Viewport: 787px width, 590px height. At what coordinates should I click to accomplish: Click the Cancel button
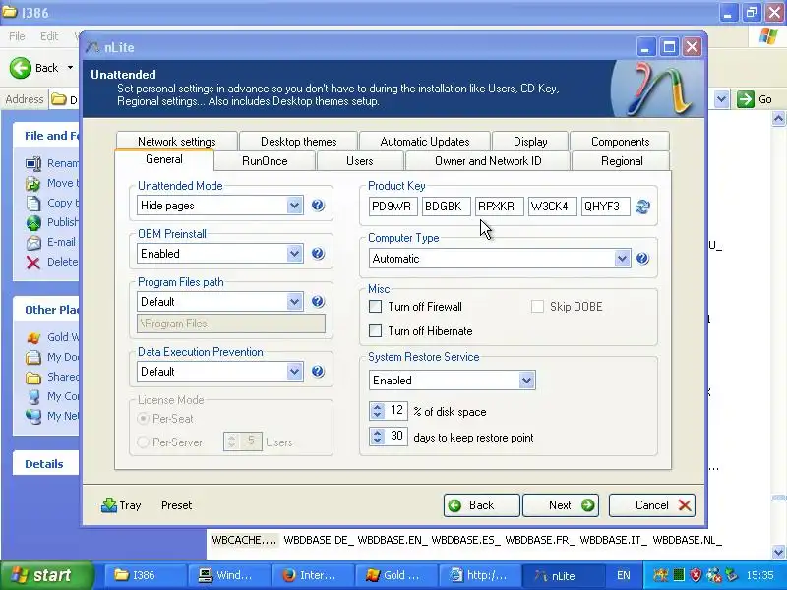click(x=652, y=505)
